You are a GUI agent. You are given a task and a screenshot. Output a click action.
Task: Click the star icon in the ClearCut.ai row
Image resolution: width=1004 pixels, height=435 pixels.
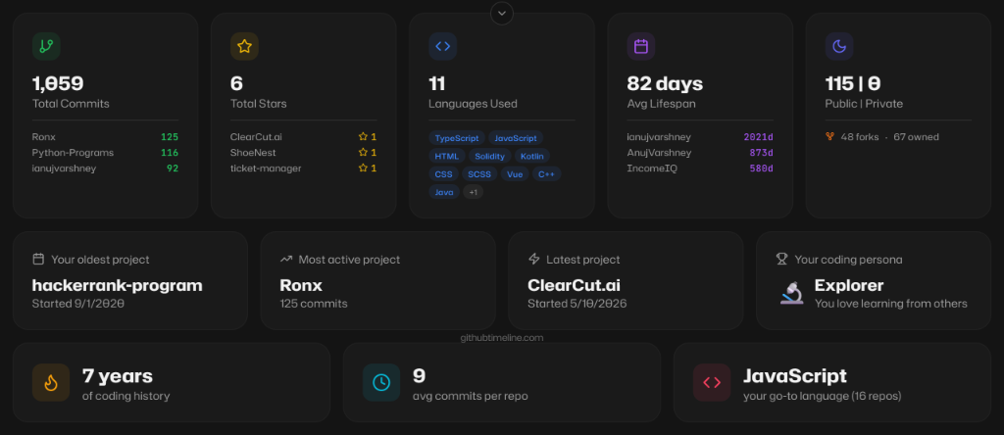tap(363, 137)
